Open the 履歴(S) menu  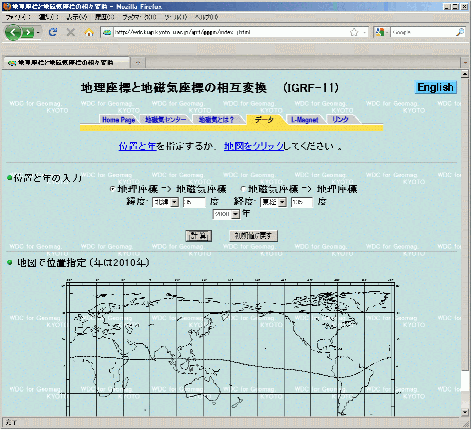click(x=104, y=17)
